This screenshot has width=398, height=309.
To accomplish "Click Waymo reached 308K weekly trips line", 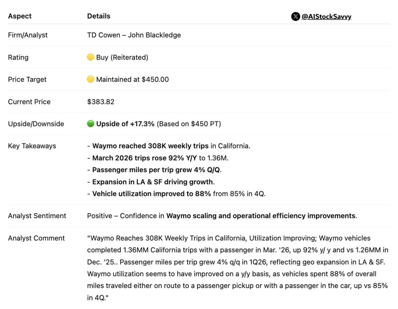I will tap(168, 146).
